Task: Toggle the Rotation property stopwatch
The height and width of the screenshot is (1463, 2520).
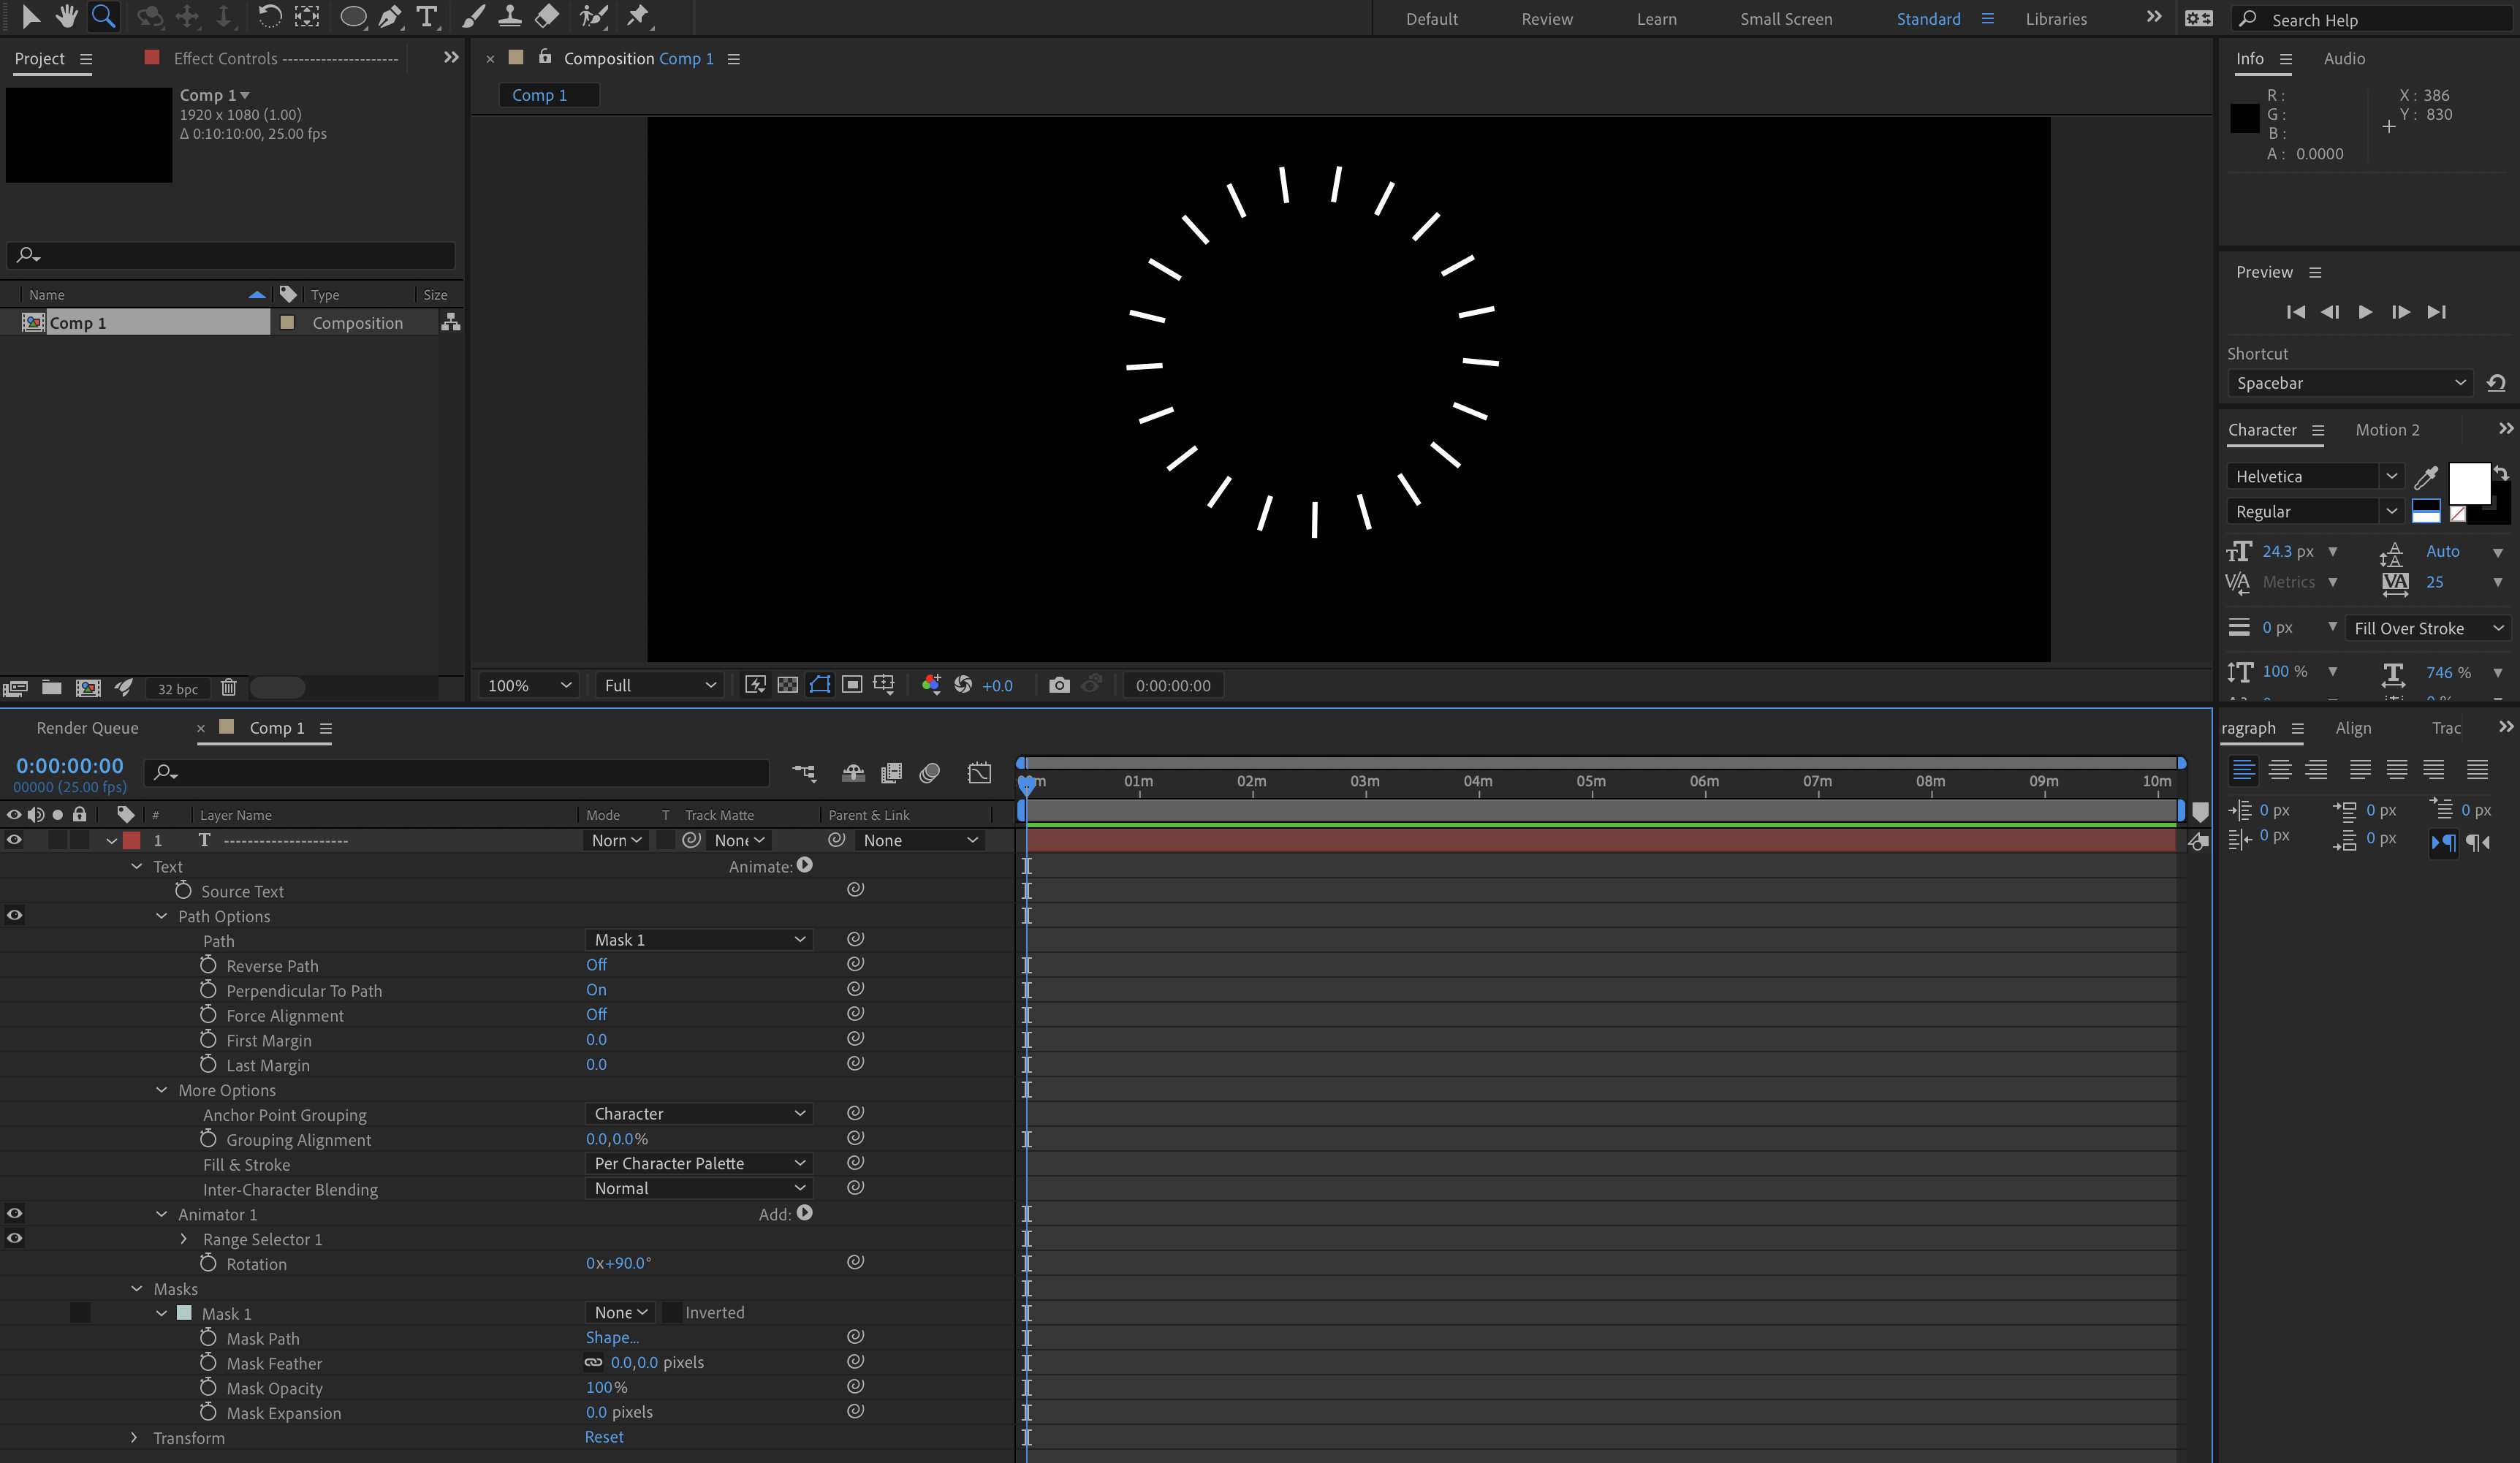Action: tap(208, 1263)
